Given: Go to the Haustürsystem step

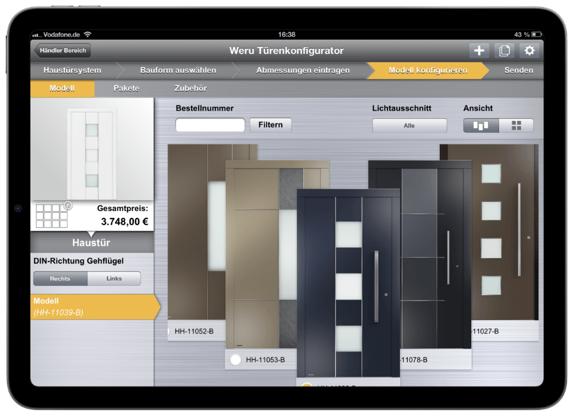Looking at the screenshot, I should pos(72,70).
